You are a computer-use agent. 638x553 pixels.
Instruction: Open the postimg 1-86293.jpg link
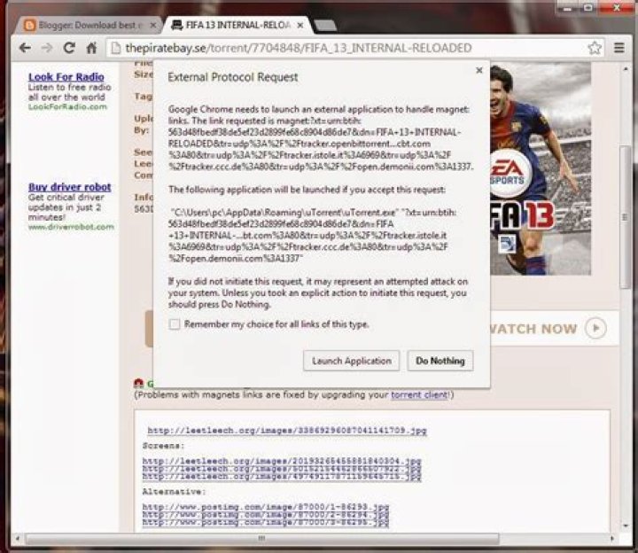click(x=266, y=507)
